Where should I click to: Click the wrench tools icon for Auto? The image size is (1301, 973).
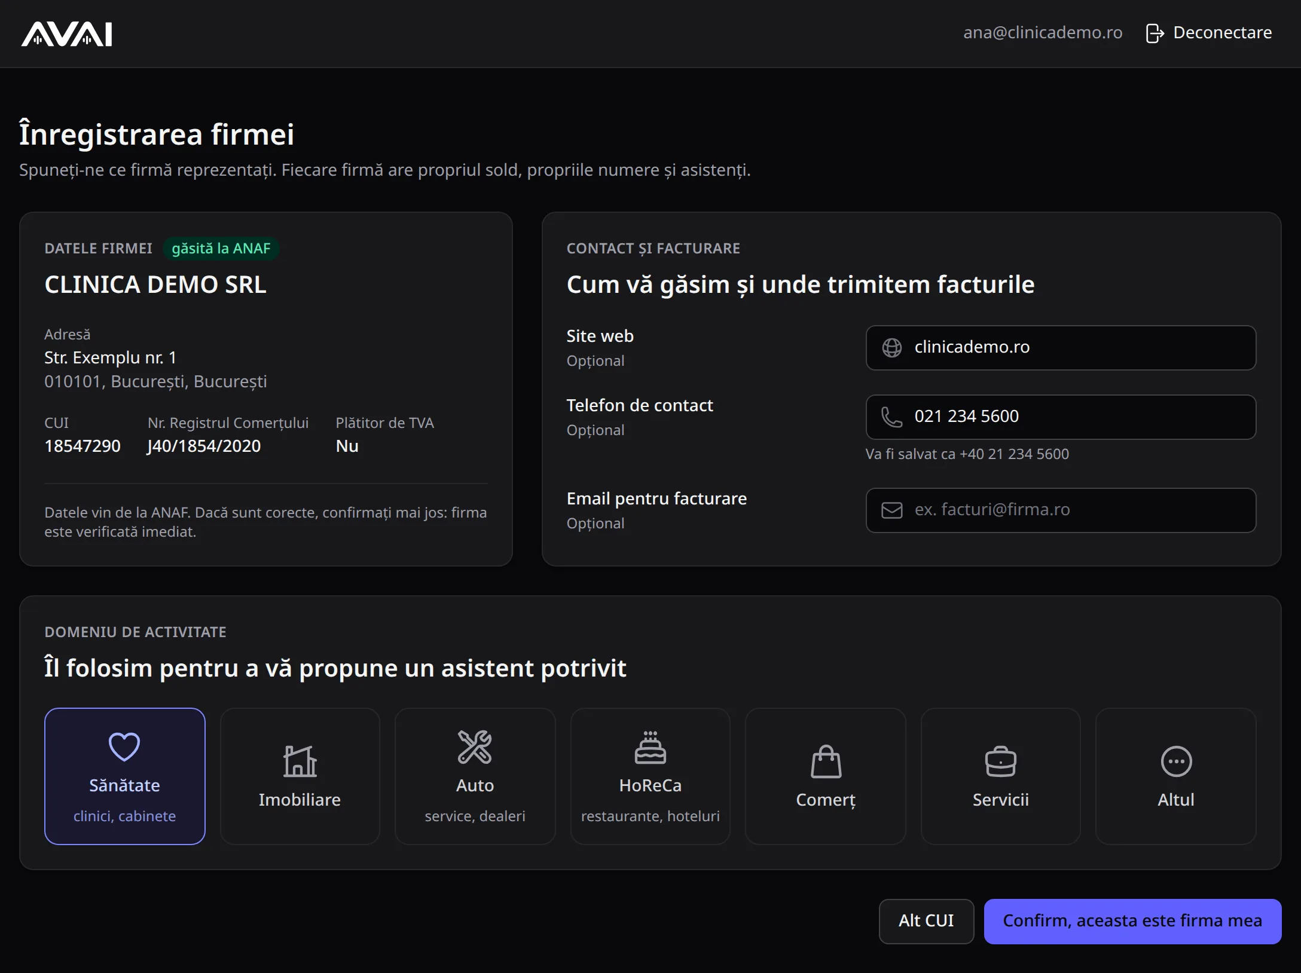point(475,746)
